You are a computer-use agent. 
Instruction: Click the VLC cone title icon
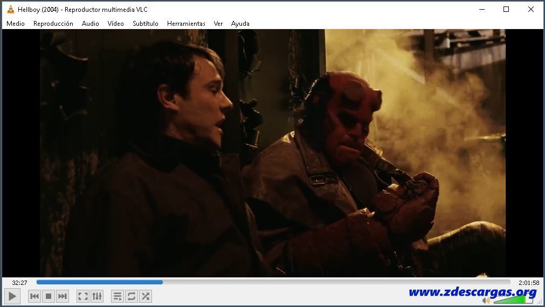tap(11, 9)
